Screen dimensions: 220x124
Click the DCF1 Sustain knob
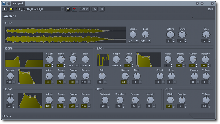pos(74,76)
